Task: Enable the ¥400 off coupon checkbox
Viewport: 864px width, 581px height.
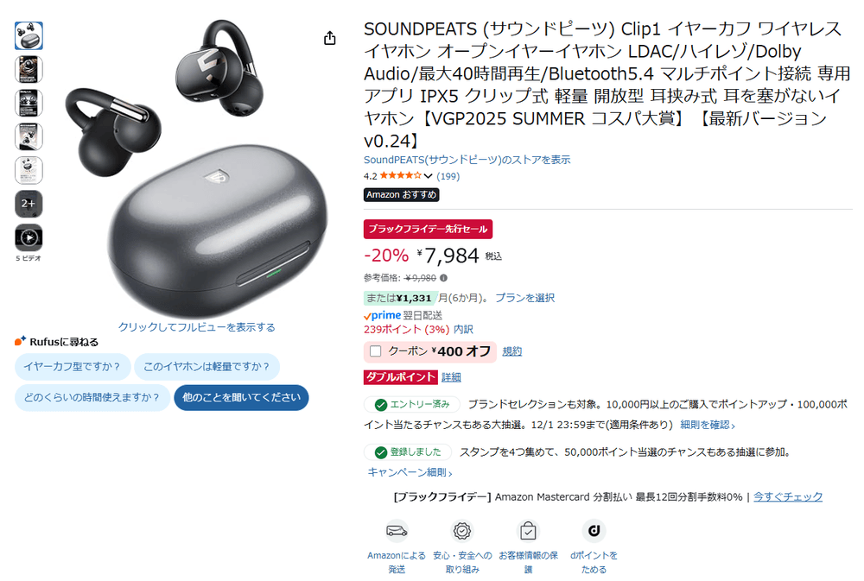Action: coord(375,351)
